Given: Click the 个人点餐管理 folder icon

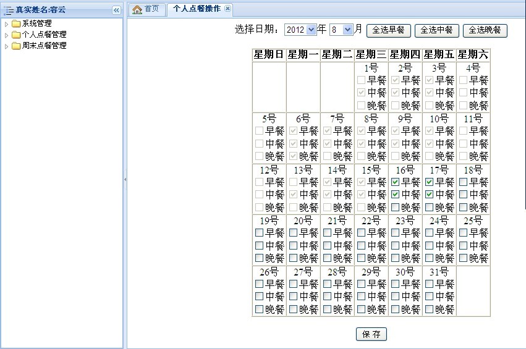Looking at the screenshot, I should (16, 35).
